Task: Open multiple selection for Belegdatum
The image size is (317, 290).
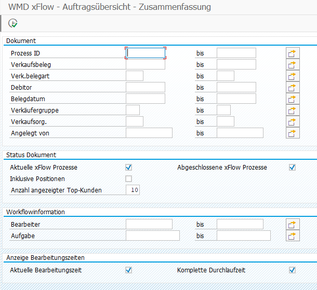Action: click(x=293, y=99)
